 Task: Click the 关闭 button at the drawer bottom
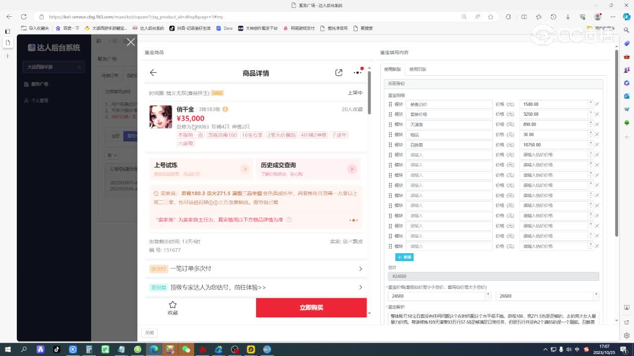pyautogui.click(x=149, y=333)
